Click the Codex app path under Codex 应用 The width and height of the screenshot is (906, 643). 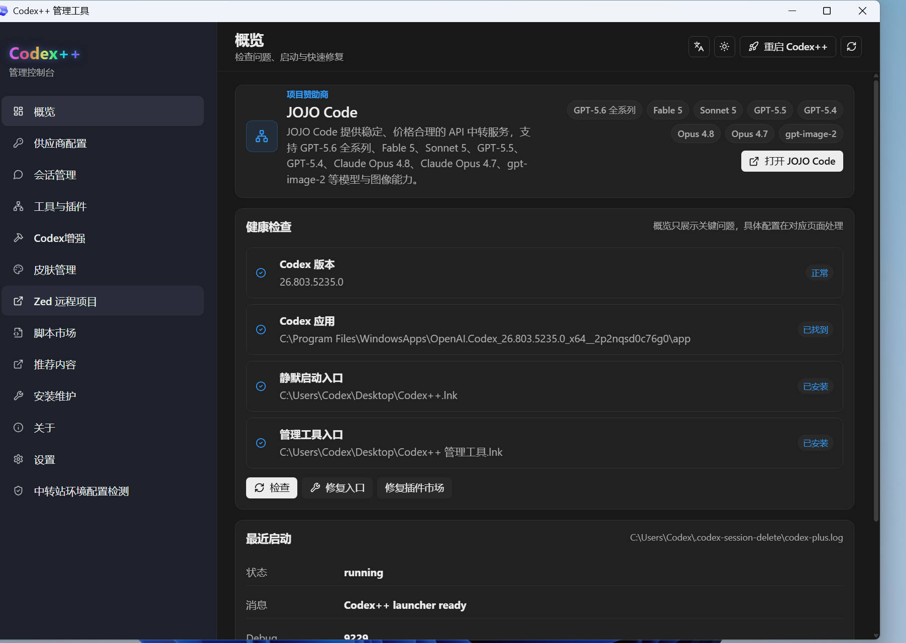click(x=485, y=339)
